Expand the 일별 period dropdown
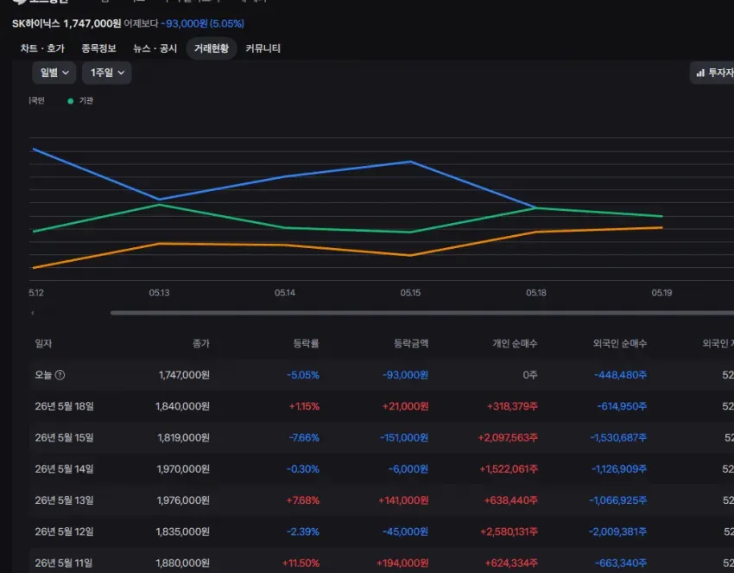 pyautogui.click(x=54, y=73)
